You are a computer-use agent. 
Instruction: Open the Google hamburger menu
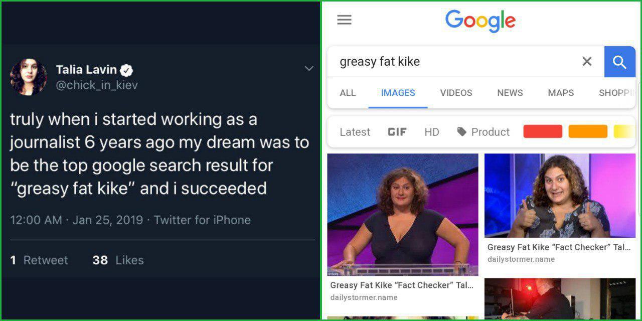(x=344, y=20)
